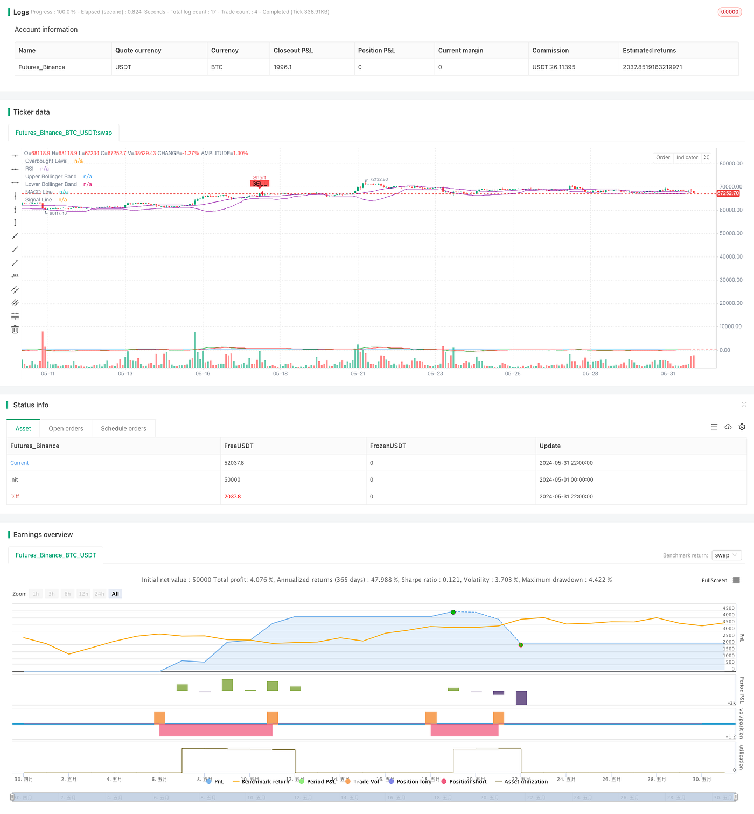Open settings gear in Status info panel

coord(742,427)
